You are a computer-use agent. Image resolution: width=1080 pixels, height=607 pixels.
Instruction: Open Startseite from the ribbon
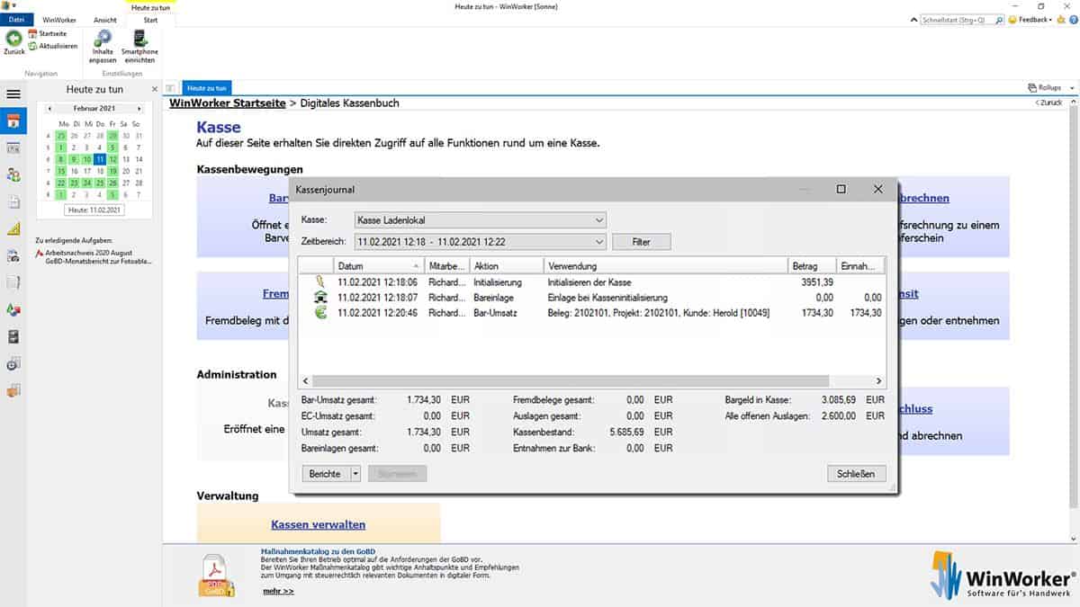pos(48,33)
